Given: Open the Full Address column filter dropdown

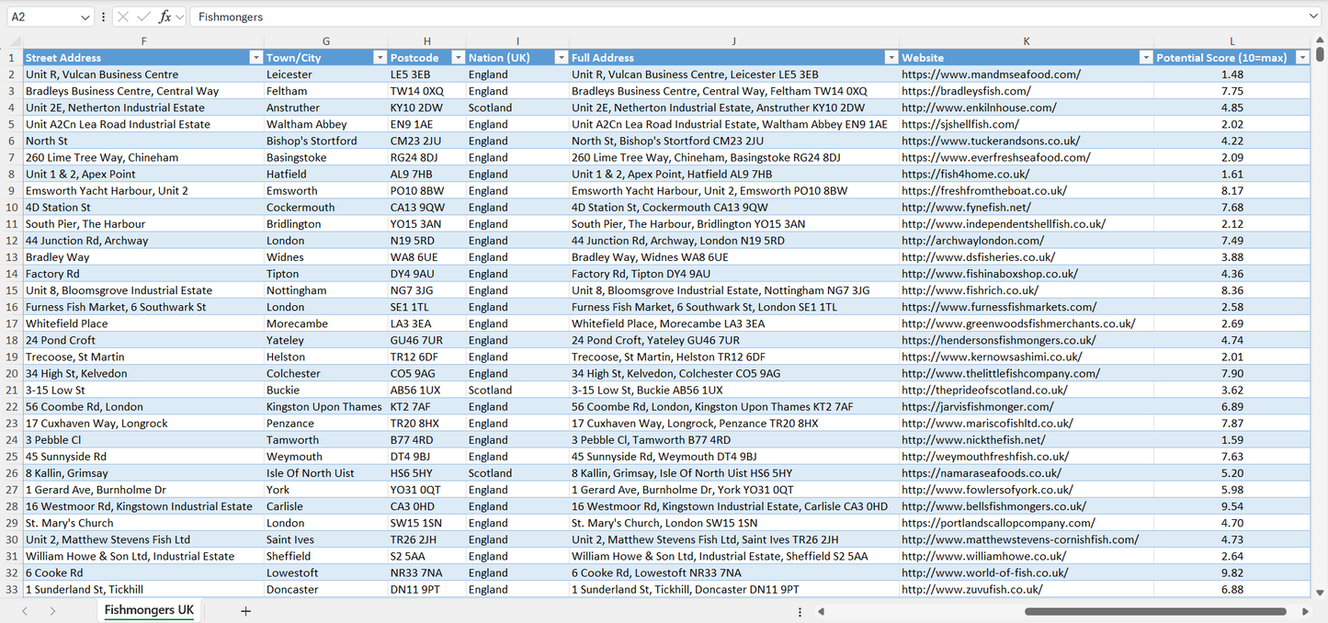Looking at the screenshot, I should click(890, 57).
